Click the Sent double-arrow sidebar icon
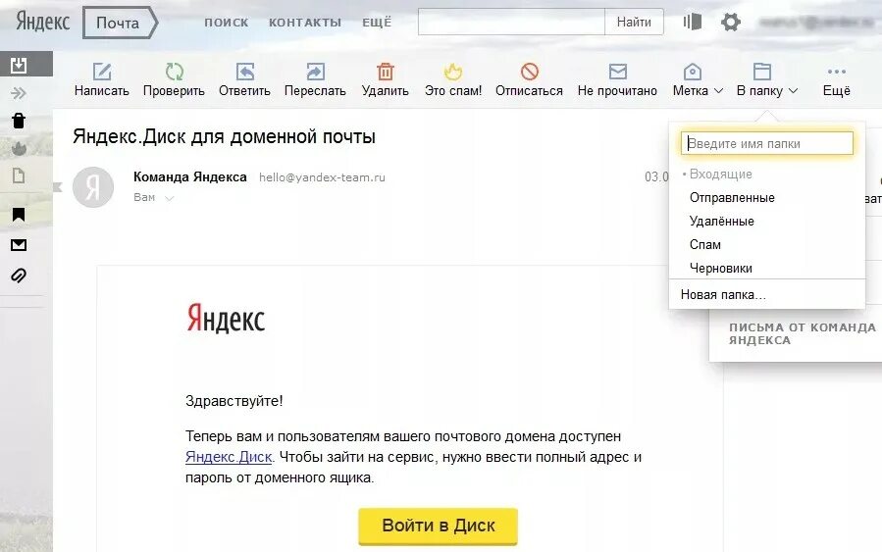882x552 pixels. tap(19, 93)
